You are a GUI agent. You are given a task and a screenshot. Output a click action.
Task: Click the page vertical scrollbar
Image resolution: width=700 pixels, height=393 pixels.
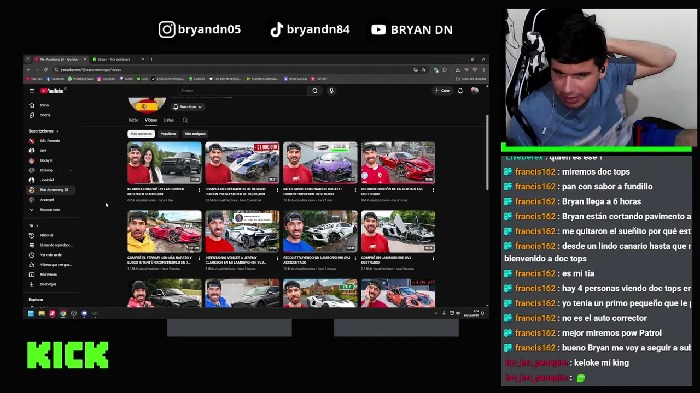[x=487, y=153]
